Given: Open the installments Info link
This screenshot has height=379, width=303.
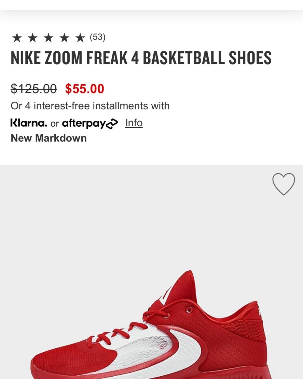Looking at the screenshot, I should [134, 123].
